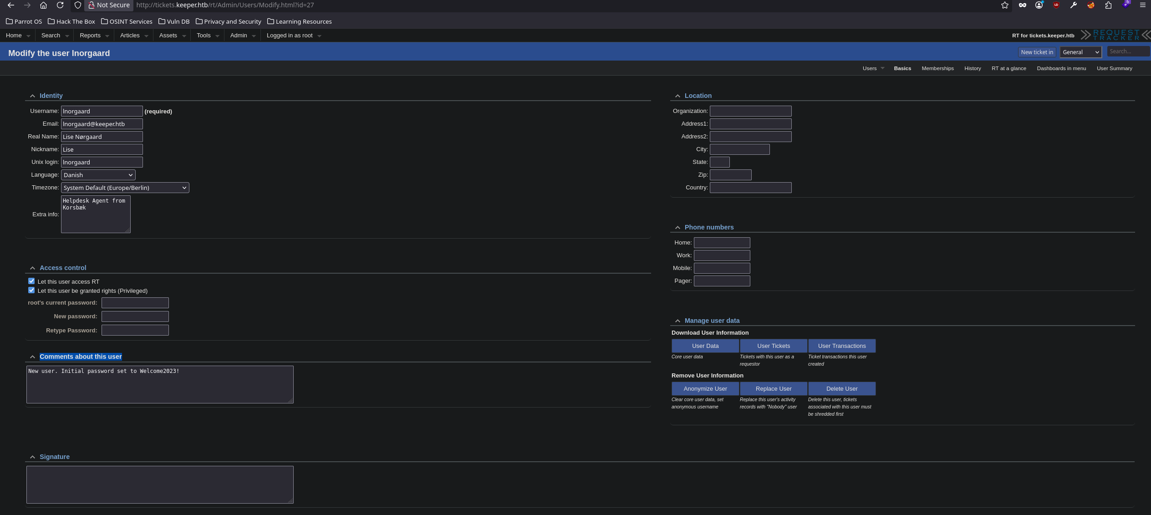Open the Firefox account avatar icon
This screenshot has height=515, width=1151.
pyautogui.click(x=1039, y=5)
